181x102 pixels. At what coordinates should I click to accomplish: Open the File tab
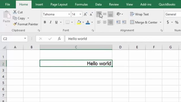pyautogui.click(x=8, y=5)
